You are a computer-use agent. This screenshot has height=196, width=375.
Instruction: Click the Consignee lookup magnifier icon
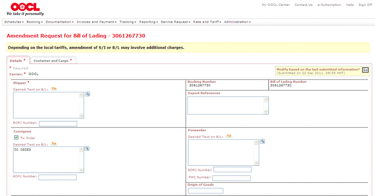(x=87, y=148)
